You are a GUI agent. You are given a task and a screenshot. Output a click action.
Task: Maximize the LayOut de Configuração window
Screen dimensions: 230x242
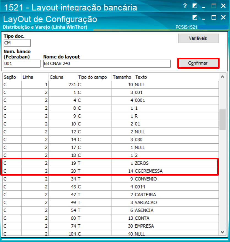point(214,17)
